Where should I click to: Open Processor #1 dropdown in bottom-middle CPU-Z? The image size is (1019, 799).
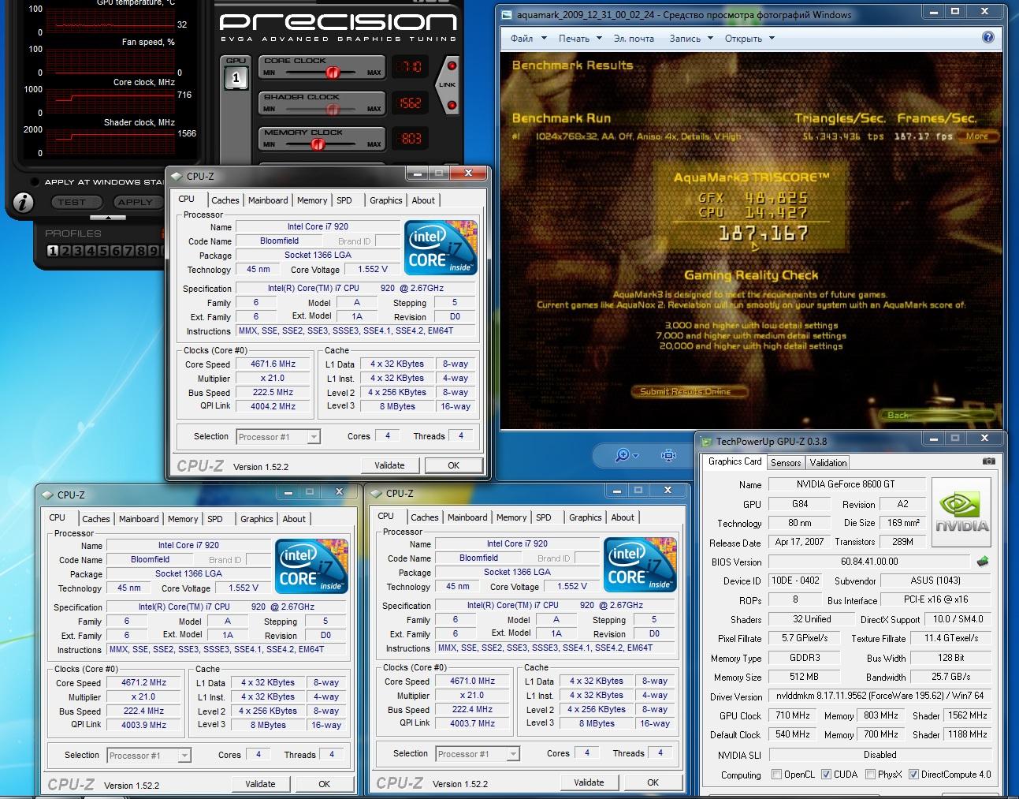pyautogui.click(x=478, y=753)
